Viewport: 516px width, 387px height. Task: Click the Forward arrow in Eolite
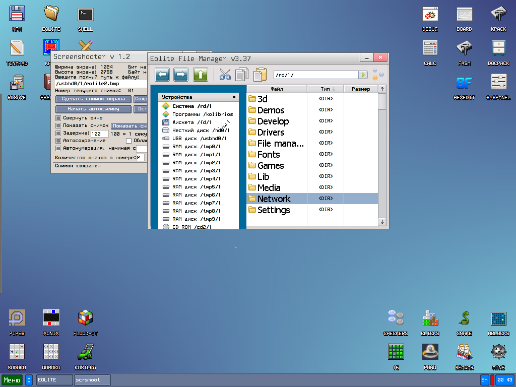coord(181,75)
